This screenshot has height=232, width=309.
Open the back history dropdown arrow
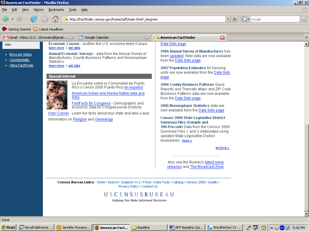(12, 19)
